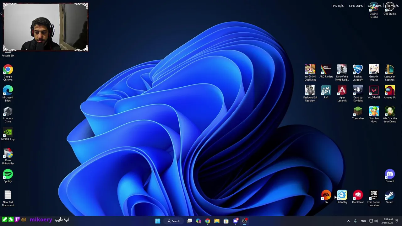402x226 pixels.
Task: Select the Revo Uninstaller desktop icon
Action: [8, 156]
